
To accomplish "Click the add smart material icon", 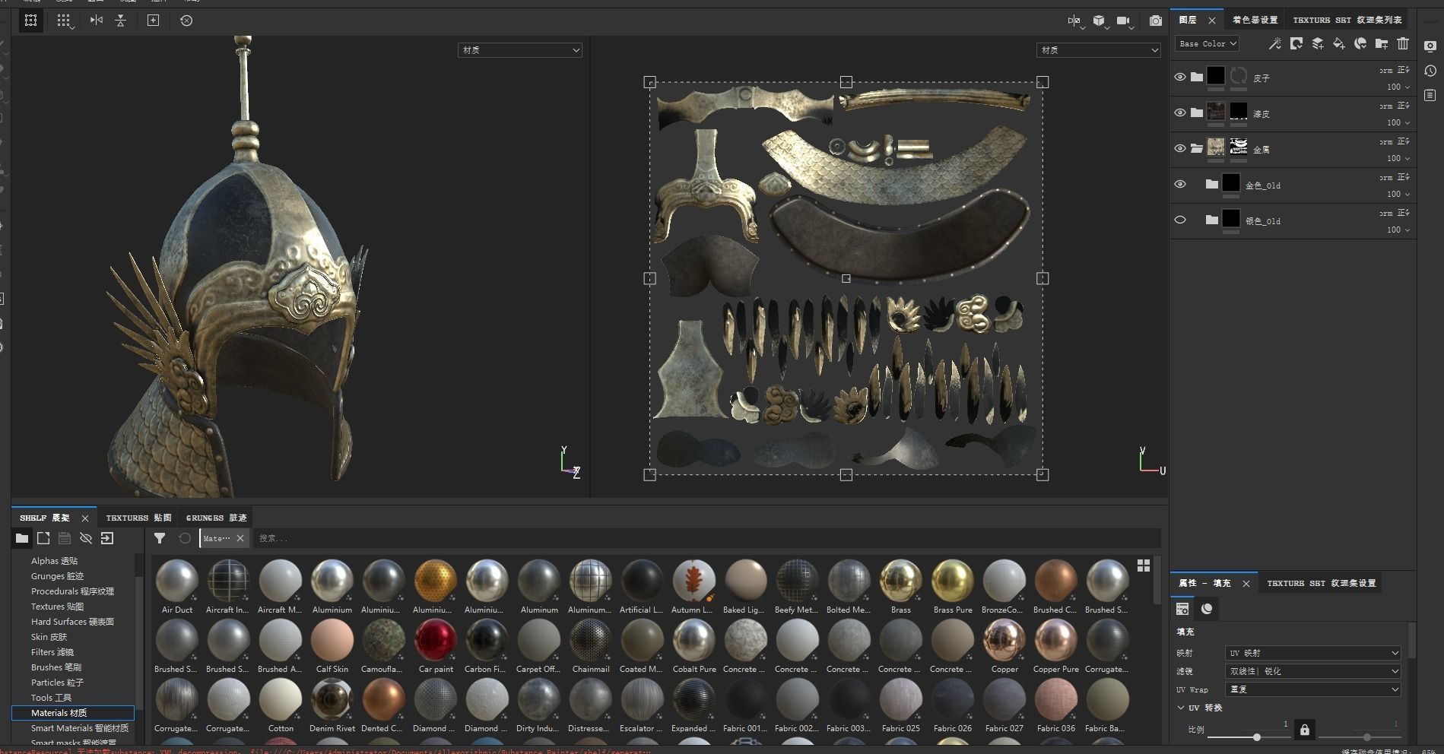I will pos(1360,44).
